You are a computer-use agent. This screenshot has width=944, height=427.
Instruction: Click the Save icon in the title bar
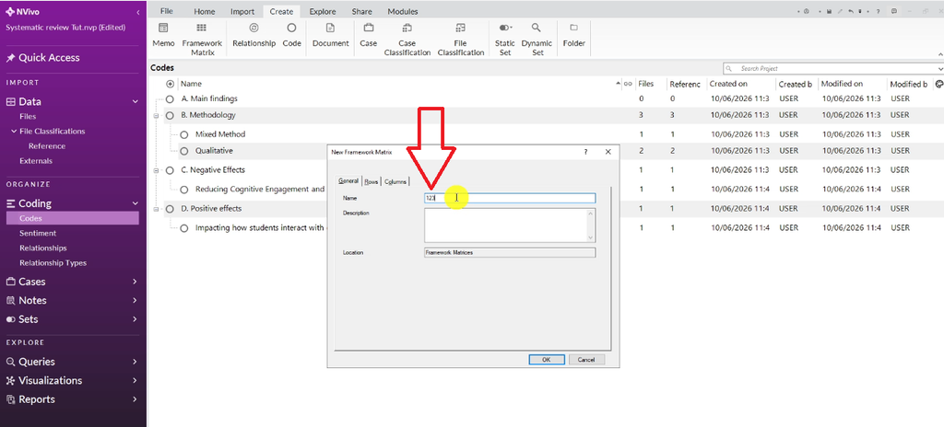pyautogui.click(x=829, y=11)
